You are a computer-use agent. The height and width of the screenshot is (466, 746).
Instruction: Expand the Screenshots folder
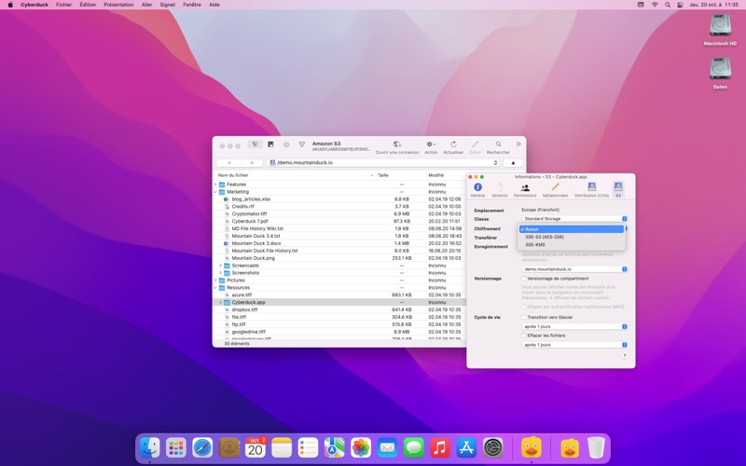[220, 273]
